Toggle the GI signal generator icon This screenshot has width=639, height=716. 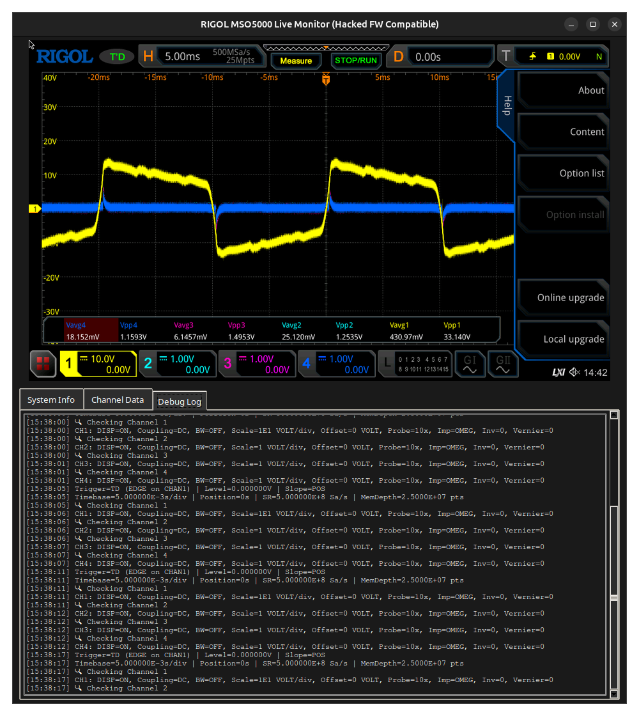[x=470, y=364]
